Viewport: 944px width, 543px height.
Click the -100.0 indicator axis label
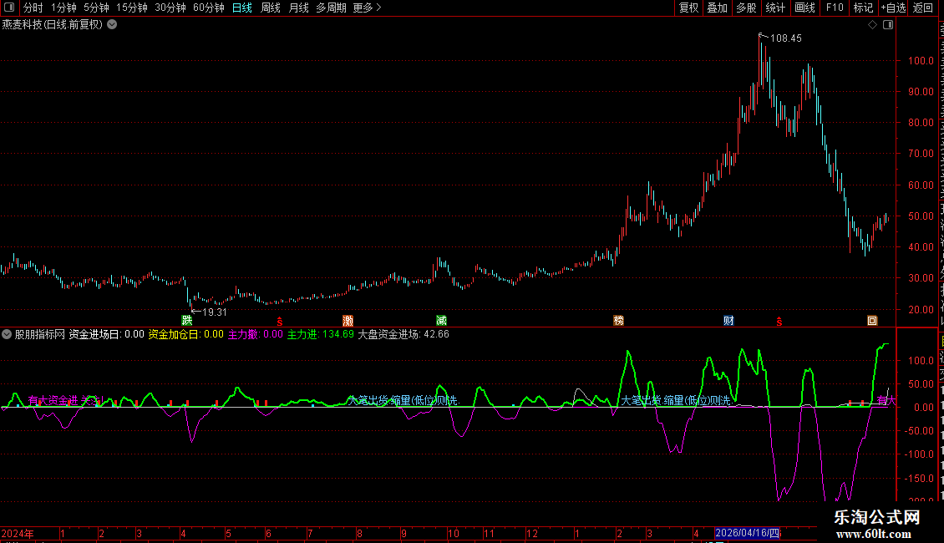[919, 454]
